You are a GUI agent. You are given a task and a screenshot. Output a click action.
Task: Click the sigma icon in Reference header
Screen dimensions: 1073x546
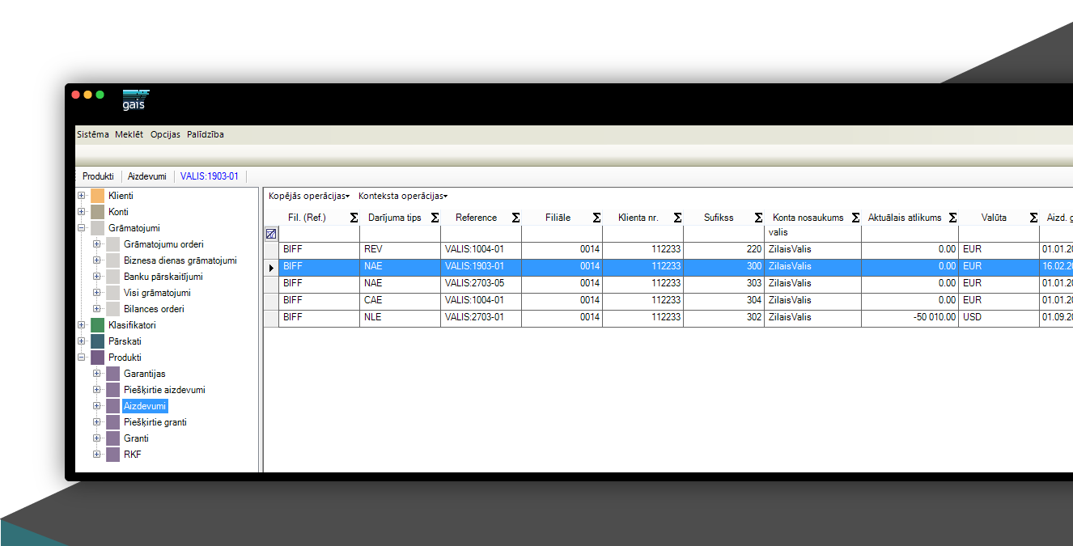click(515, 218)
